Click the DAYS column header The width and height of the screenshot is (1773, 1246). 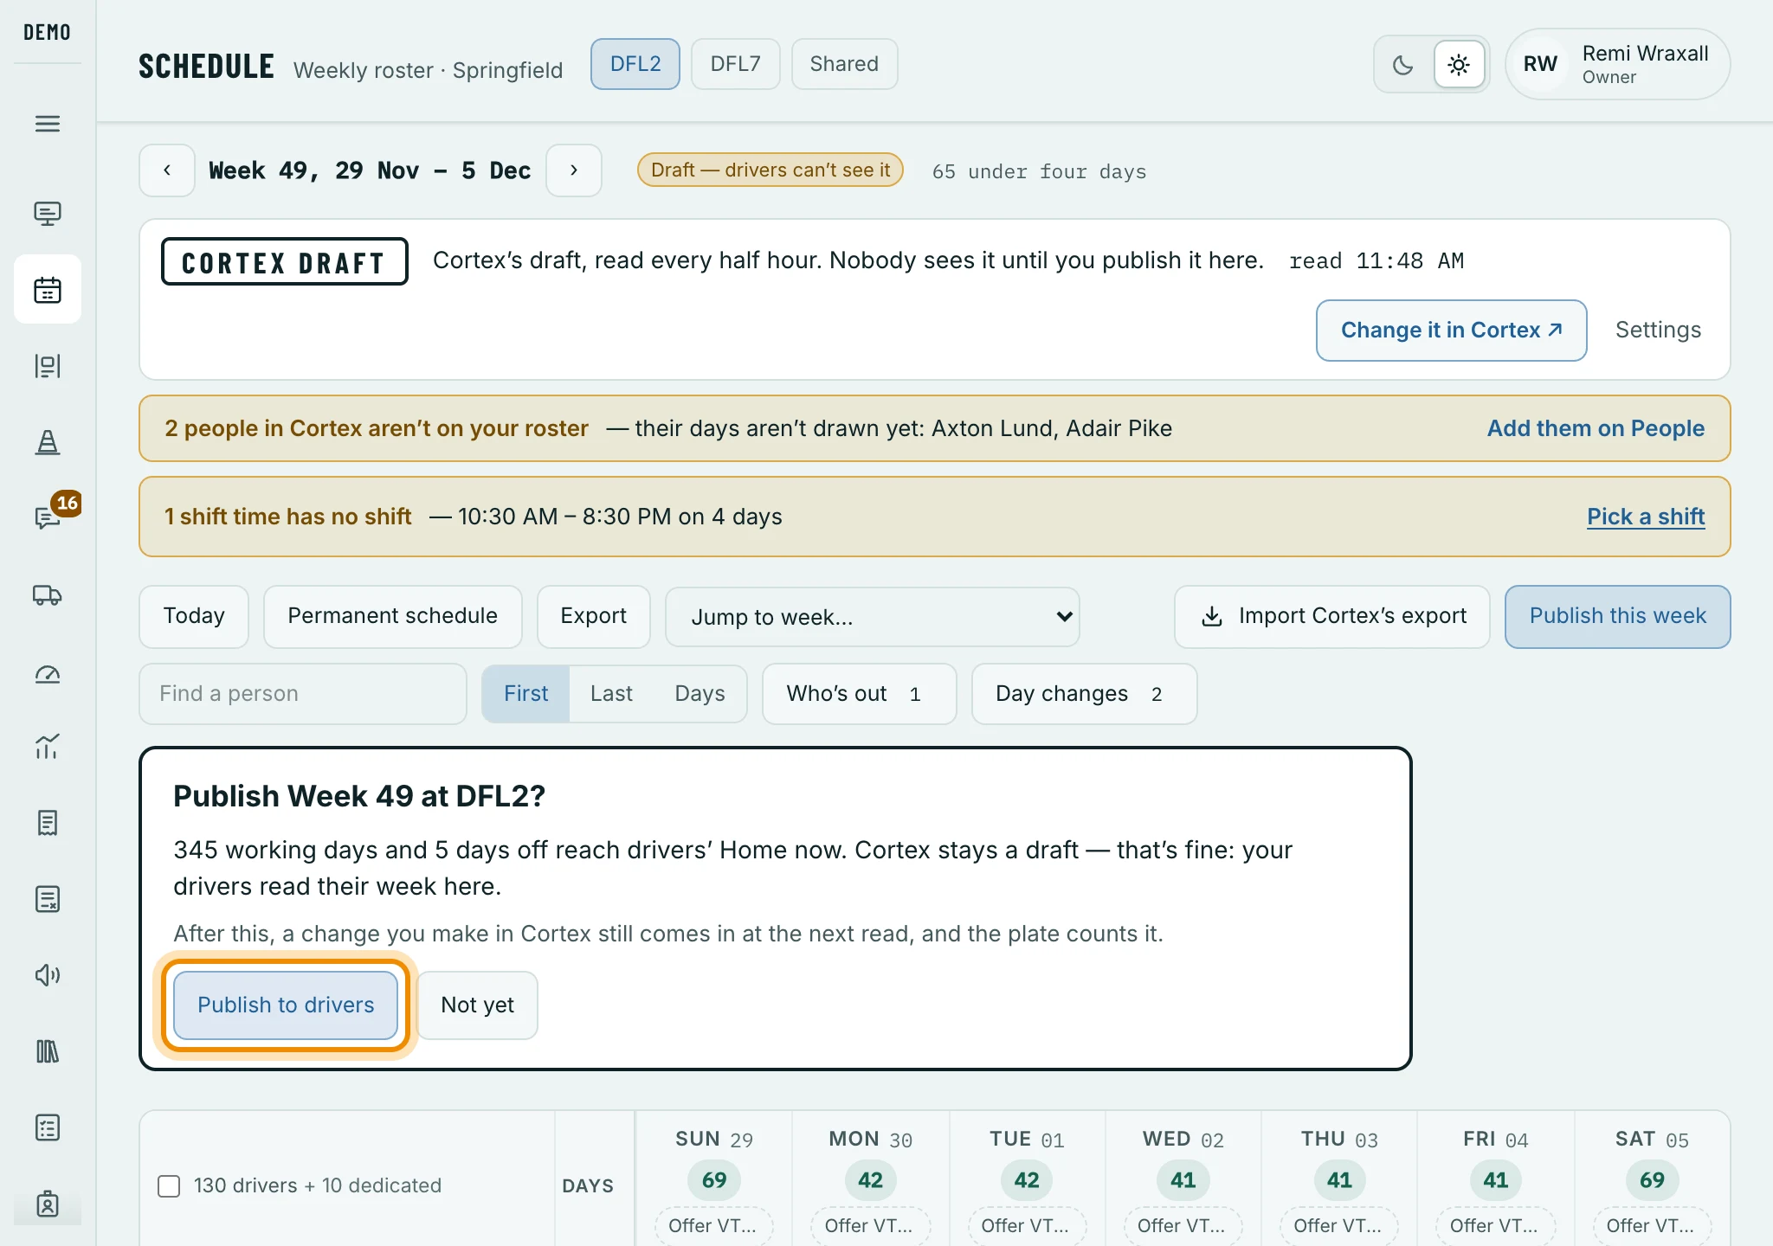tap(588, 1186)
